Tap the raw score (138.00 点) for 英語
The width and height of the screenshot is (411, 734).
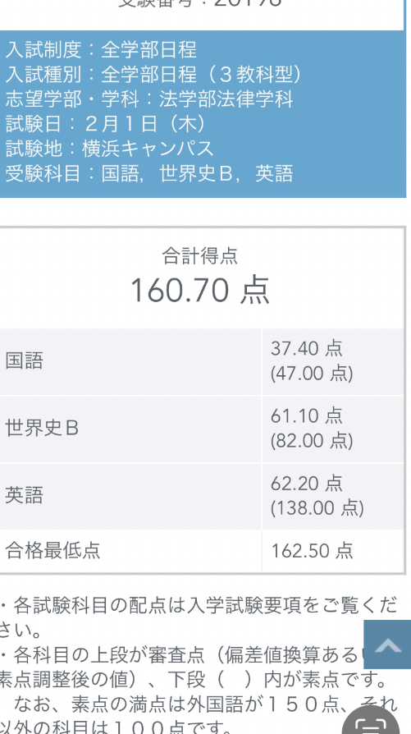click(x=317, y=508)
